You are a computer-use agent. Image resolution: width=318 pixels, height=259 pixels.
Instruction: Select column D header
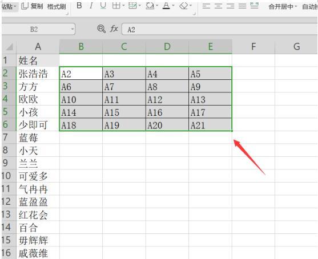(167, 47)
